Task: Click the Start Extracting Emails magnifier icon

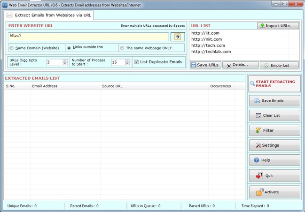Action: [253, 83]
